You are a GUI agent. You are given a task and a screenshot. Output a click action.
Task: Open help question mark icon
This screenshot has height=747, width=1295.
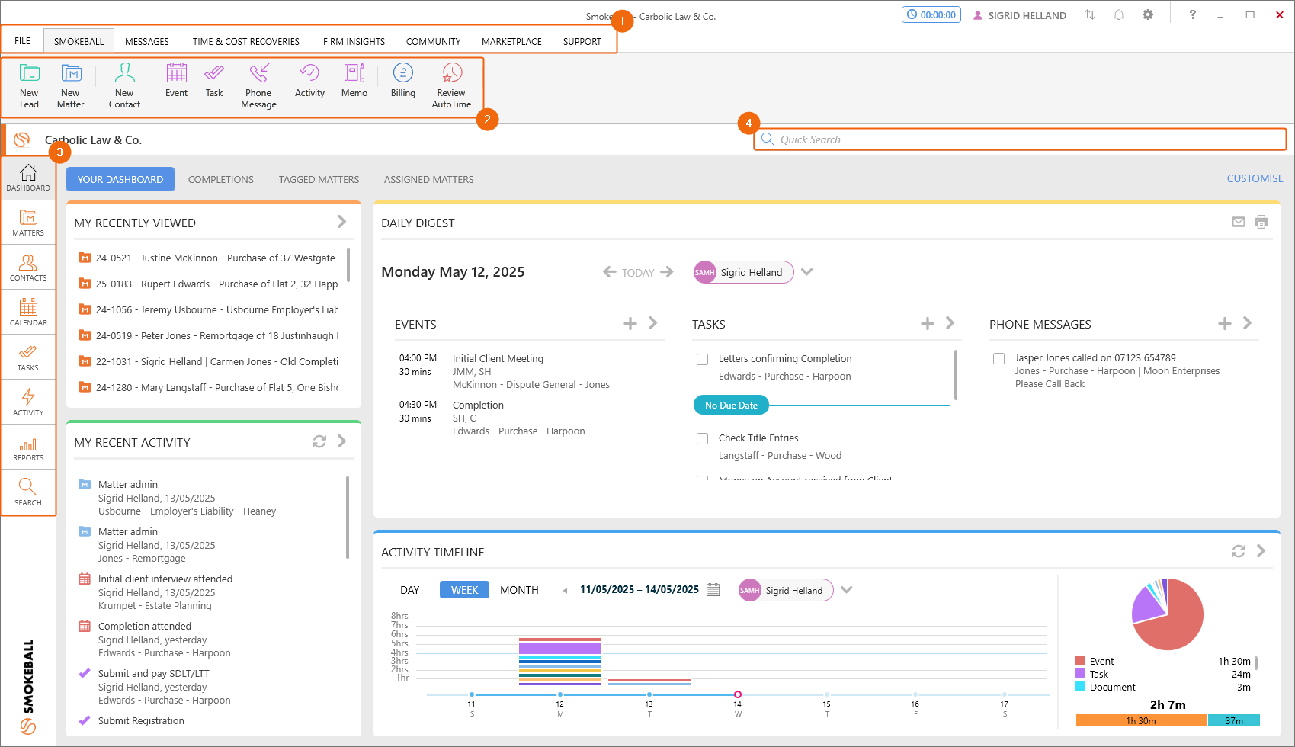point(1193,14)
